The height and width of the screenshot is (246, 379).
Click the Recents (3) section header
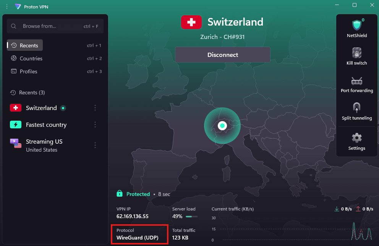point(27,92)
